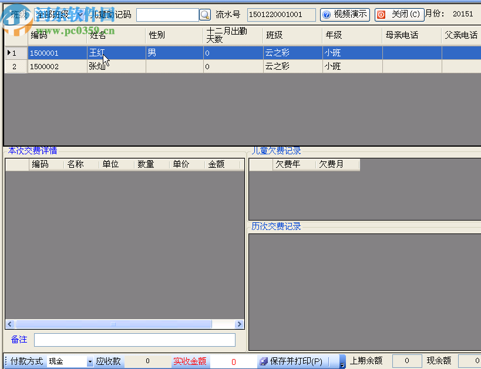Viewport: 481px width, 369px height.
Task: Click the 编码 header of student table
Action: tap(58, 36)
